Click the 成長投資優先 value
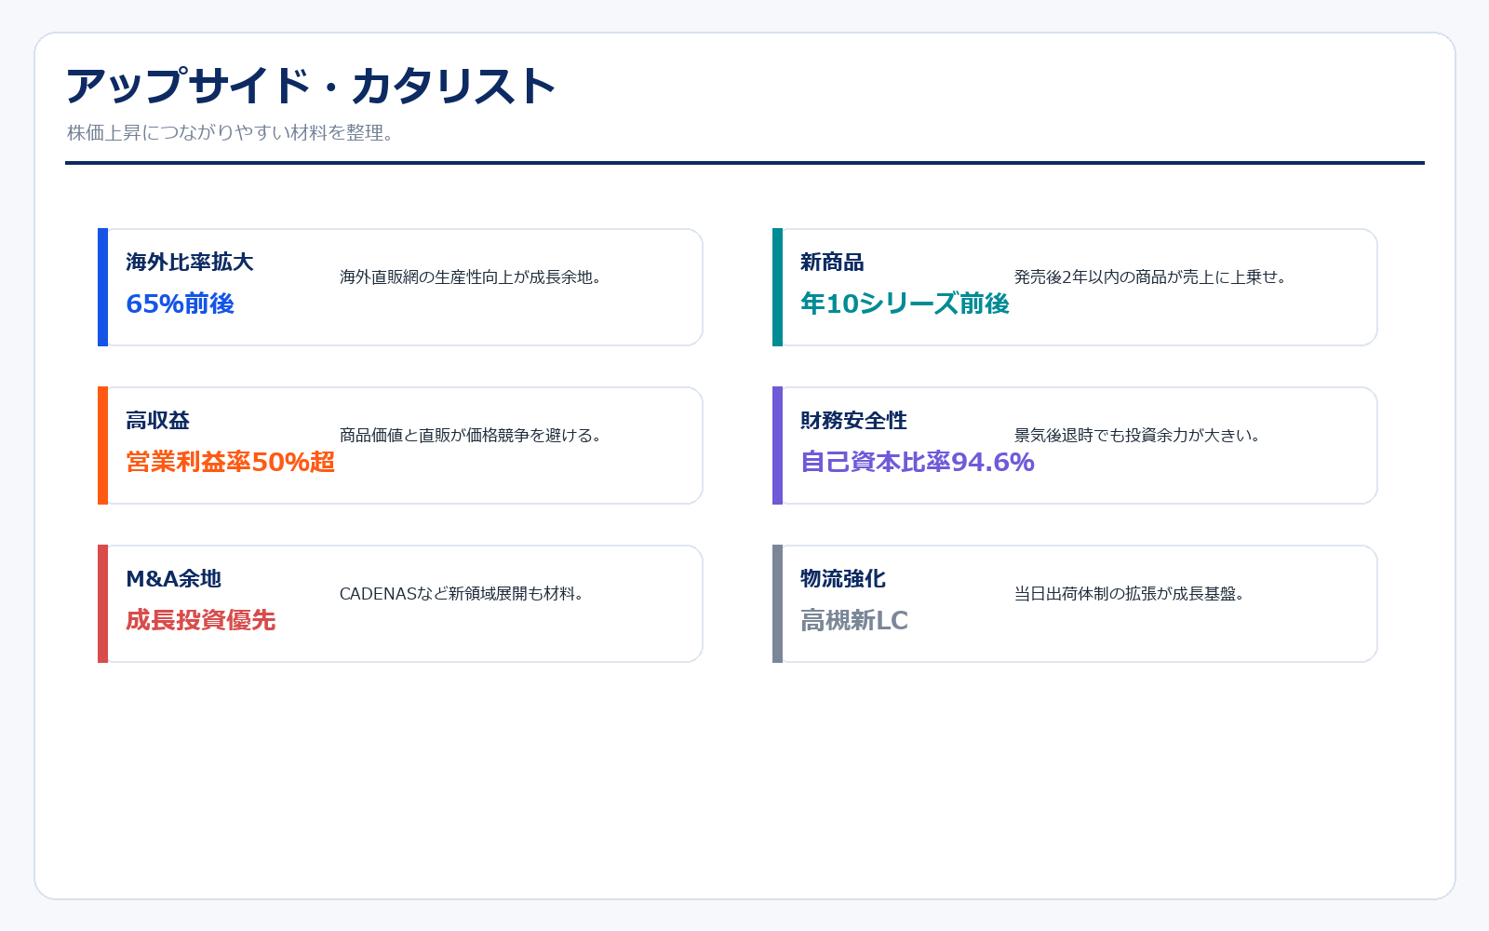 [201, 620]
